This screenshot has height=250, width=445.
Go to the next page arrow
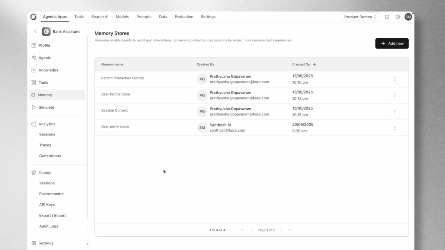coord(281,230)
